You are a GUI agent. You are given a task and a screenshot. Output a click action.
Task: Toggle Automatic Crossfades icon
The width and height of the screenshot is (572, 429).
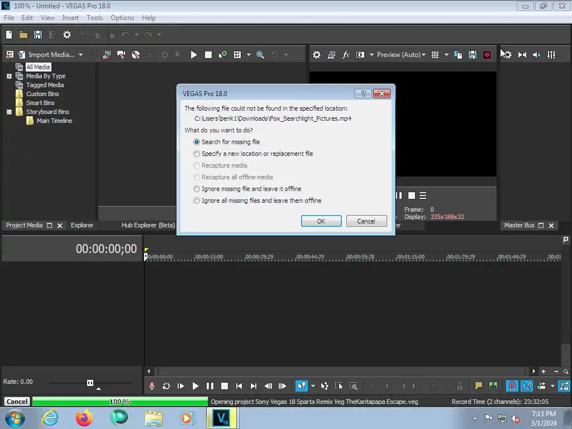(526, 386)
